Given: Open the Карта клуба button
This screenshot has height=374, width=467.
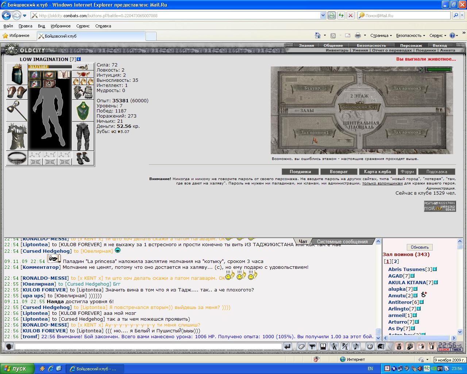Looking at the screenshot, I should (377, 172).
